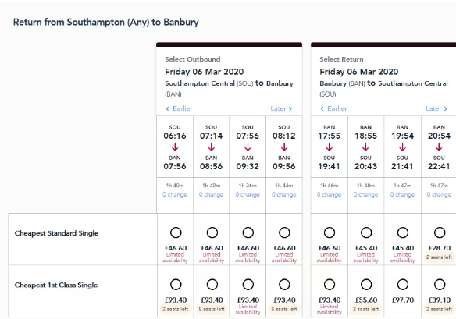Viewport: 456px width, 319px height.
Task: Open change details for 06:16 outbound
Action: 175,194
